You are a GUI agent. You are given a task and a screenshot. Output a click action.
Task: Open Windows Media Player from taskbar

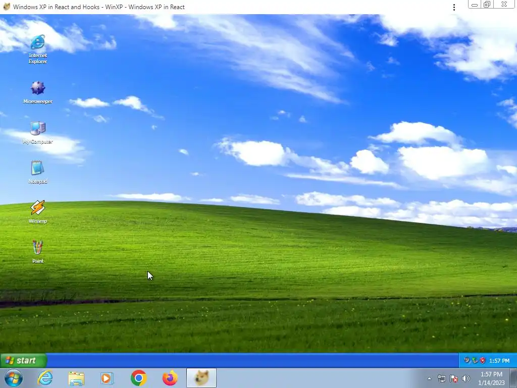[107, 378]
